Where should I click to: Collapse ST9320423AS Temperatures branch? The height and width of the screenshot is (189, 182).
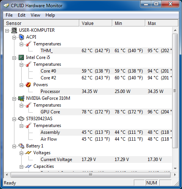coord(21,126)
